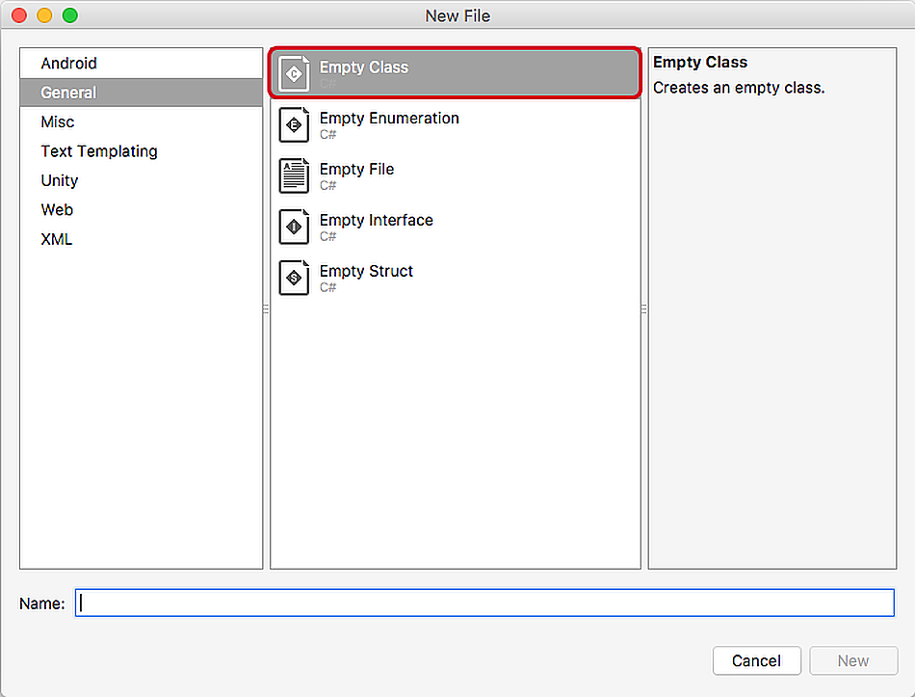
Task: Select the Android category
Action: click(x=68, y=64)
